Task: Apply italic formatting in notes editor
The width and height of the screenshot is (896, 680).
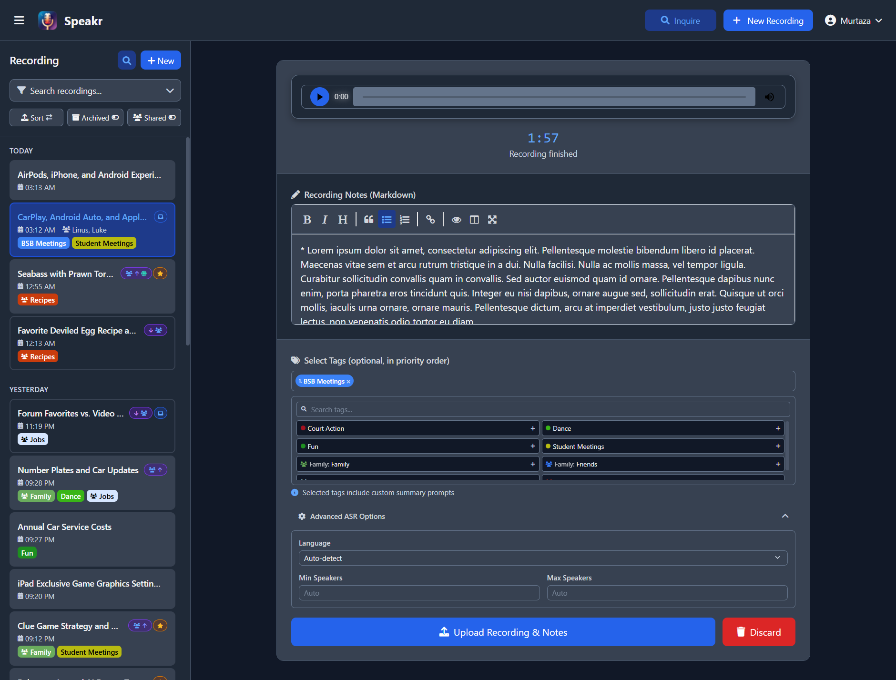Action: 325,220
